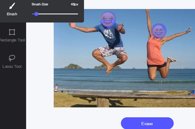
Task: Select the Brush tool icon
Action: (x=12, y=6)
